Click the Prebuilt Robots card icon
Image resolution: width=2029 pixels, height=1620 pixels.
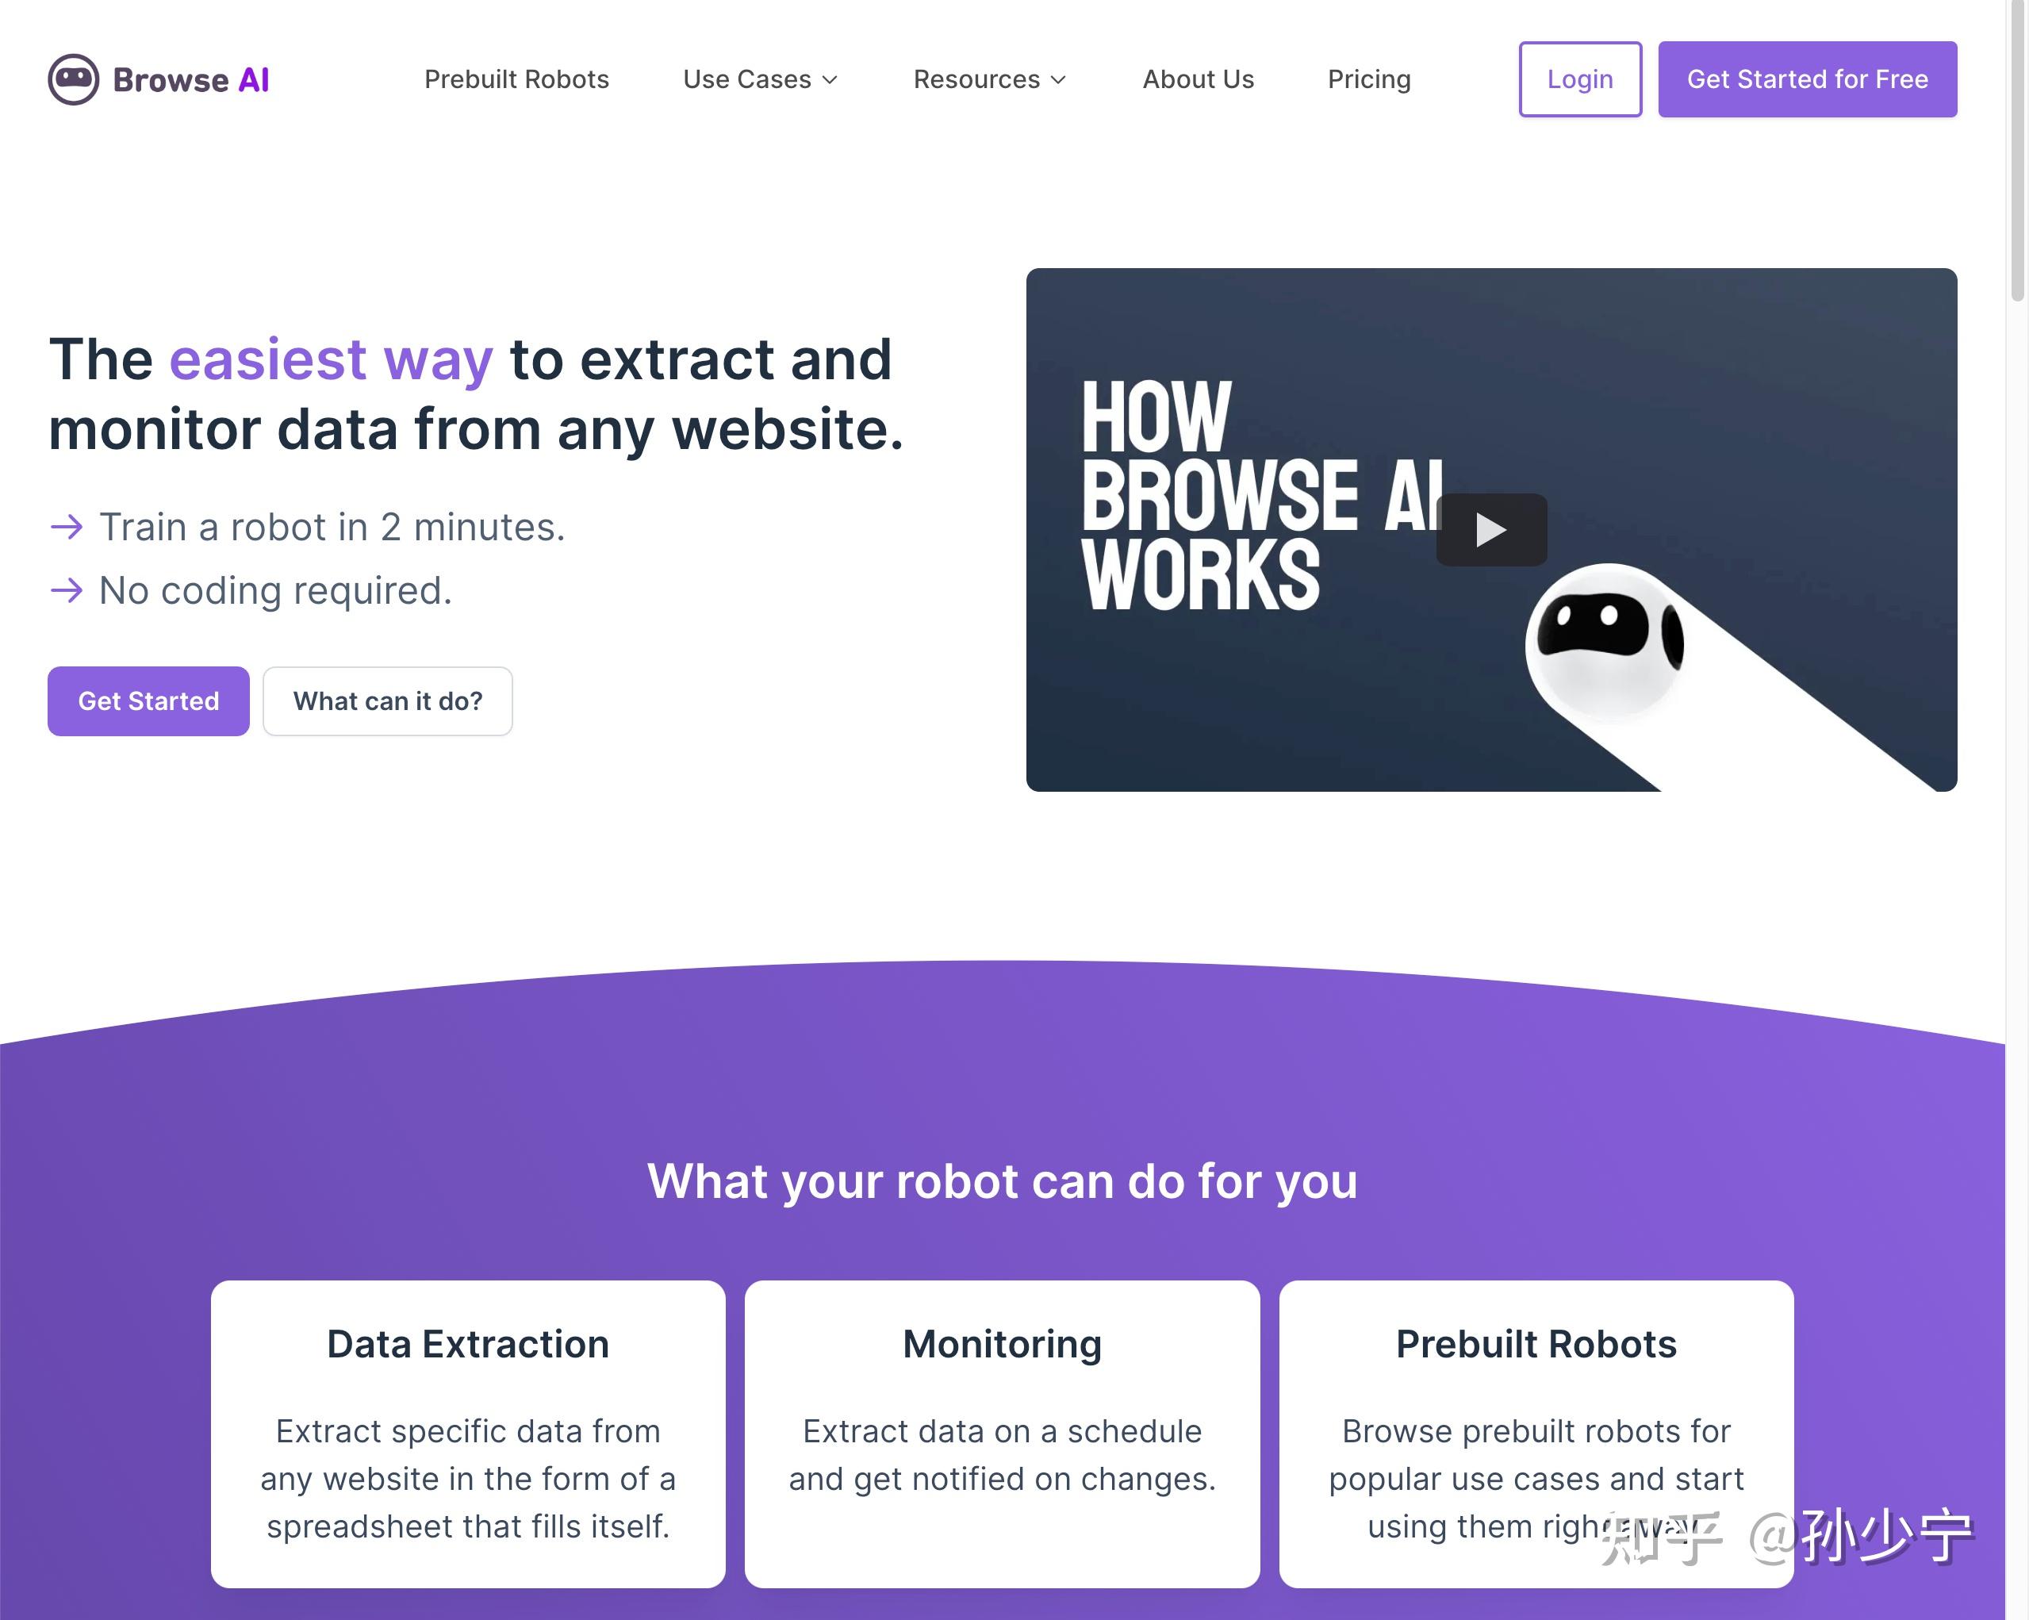[1535, 1342]
